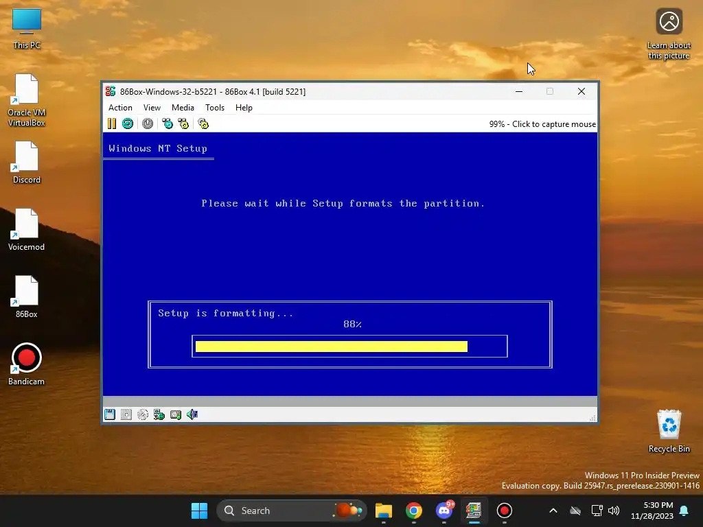Click the "Windows NT Setup" header text

158,148
